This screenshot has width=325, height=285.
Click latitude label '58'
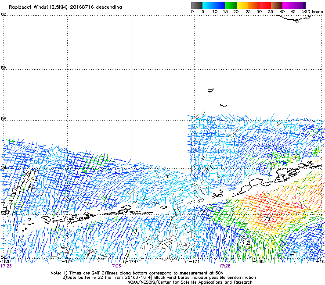coord(4,68)
